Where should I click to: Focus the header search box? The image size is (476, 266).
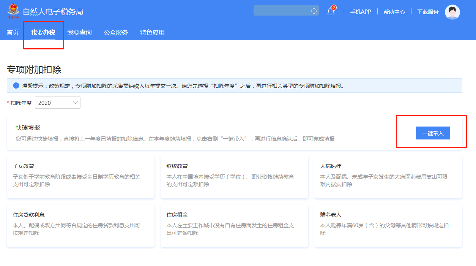tap(286, 11)
